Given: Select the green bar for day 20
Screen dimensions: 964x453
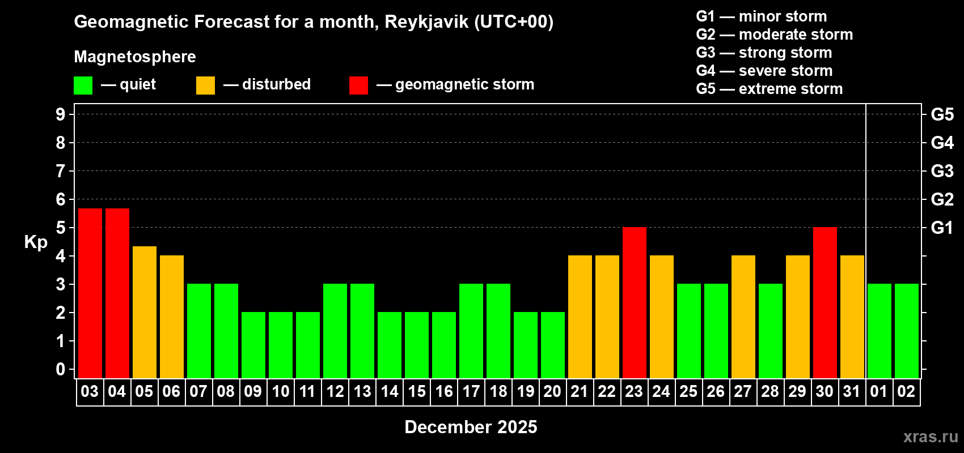Looking at the screenshot, I should (553, 345).
